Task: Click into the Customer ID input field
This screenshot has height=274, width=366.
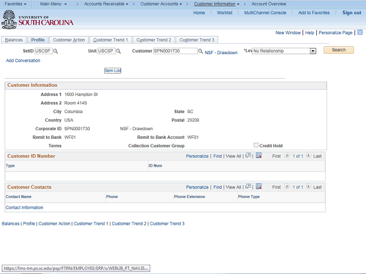Action: point(176,51)
